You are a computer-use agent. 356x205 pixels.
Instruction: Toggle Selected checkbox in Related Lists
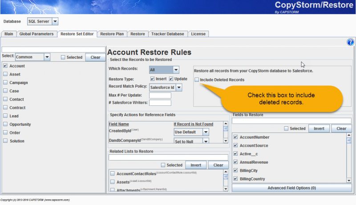[163, 165]
